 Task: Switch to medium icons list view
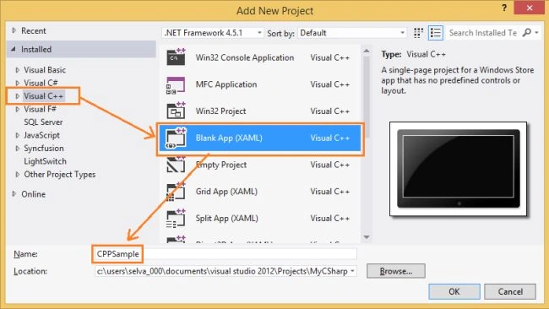436,33
